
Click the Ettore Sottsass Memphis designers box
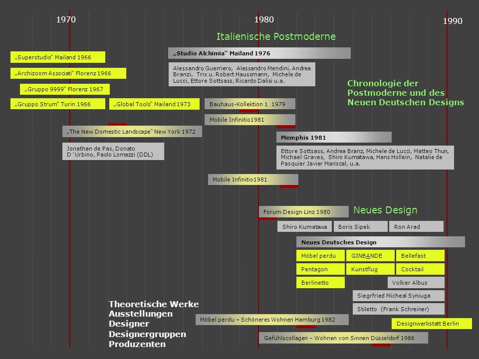click(365, 158)
